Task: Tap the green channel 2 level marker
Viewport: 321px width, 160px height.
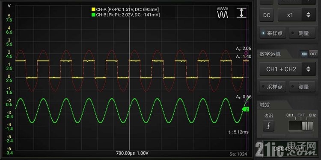Action: pos(245,110)
